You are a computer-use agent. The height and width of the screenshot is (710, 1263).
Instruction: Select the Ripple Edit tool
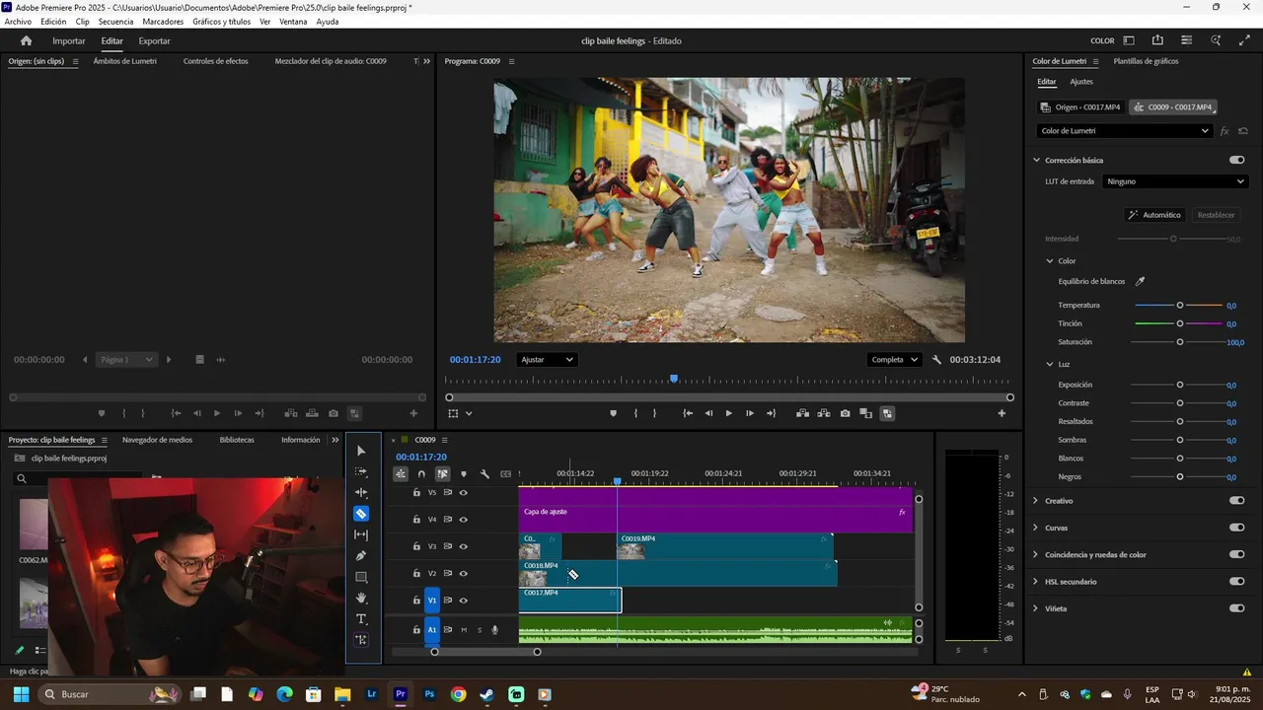361,492
